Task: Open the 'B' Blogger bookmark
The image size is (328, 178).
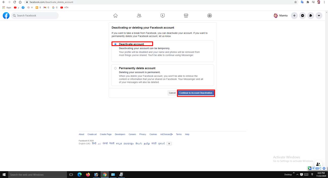Action: point(38,8)
